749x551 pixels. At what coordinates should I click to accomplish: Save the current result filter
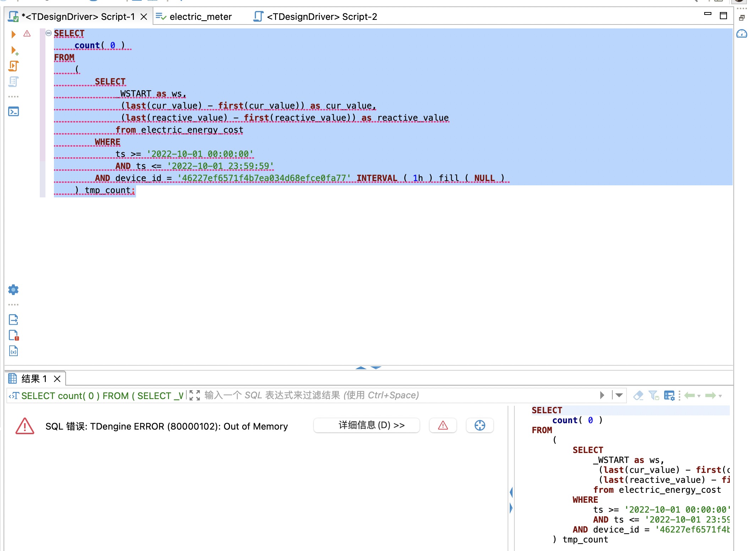click(654, 395)
